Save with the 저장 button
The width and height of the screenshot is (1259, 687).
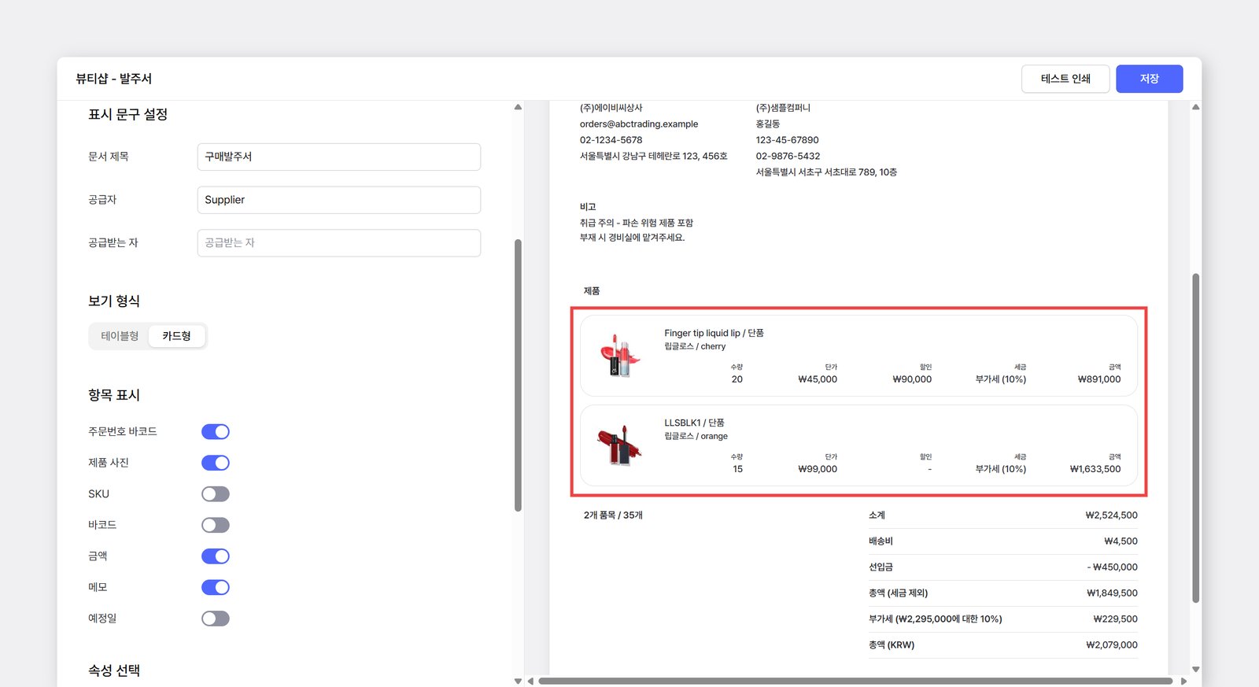[x=1149, y=79]
